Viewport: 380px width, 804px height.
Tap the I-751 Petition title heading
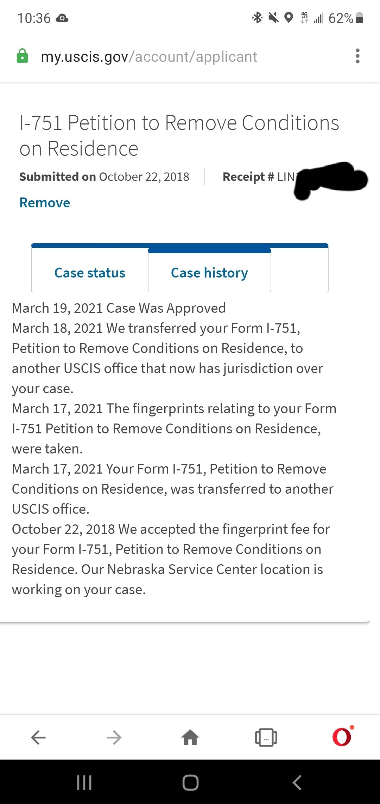(x=179, y=135)
